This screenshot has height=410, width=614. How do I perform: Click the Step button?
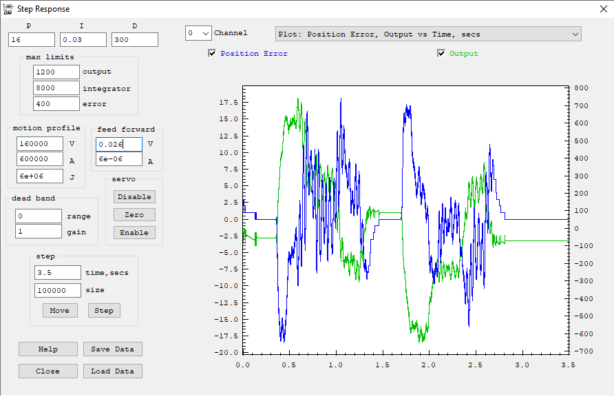104,311
